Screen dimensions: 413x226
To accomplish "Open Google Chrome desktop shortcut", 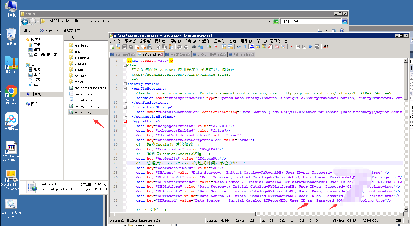I will click(x=11, y=95).
